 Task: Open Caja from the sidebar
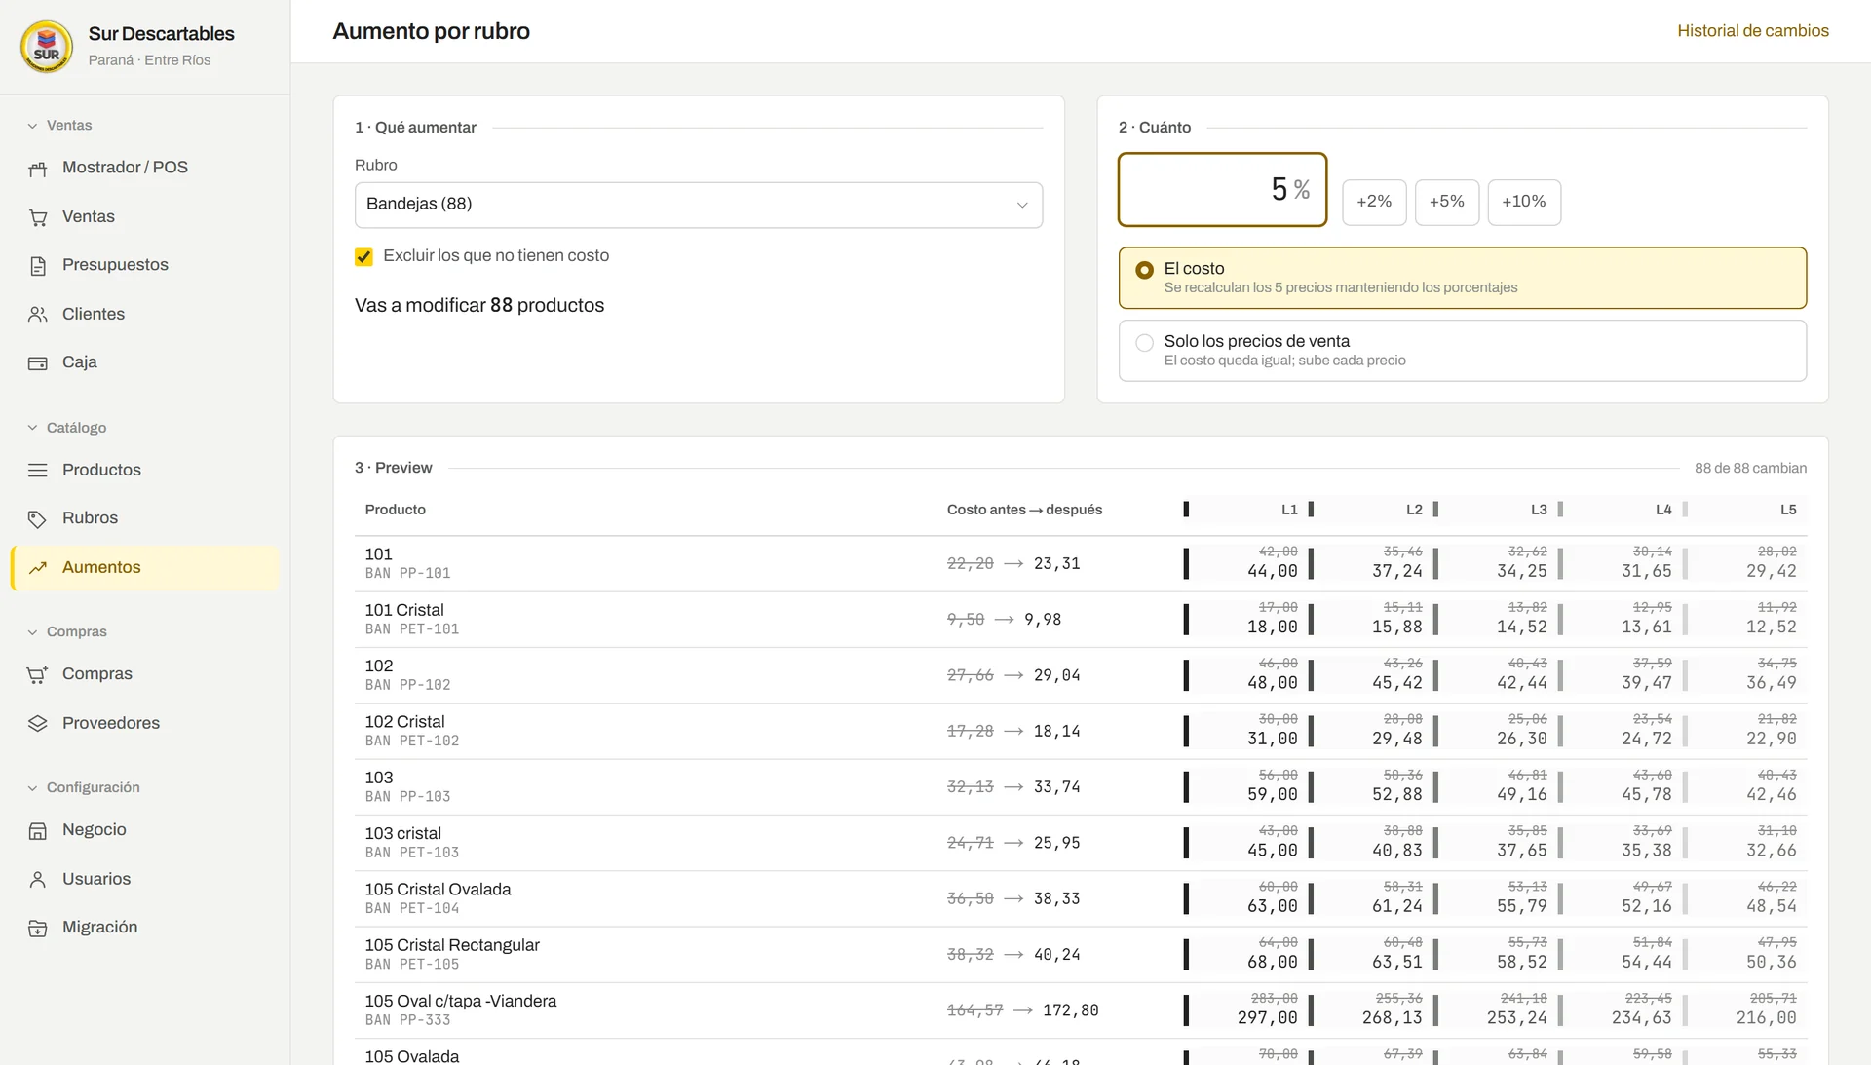pos(146,362)
